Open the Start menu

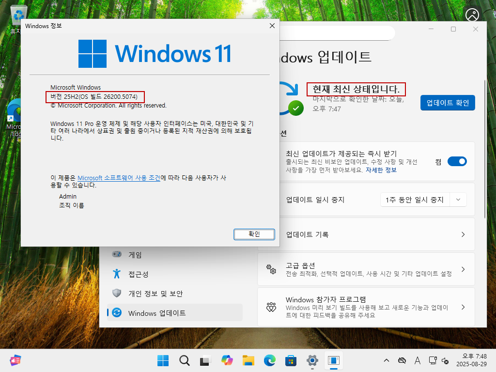[x=163, y=360]
